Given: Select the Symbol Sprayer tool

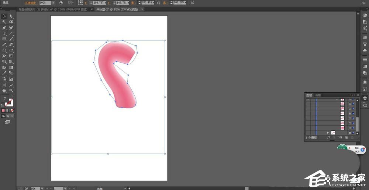Looking at the screenshot, I should click(x=4, y=79).
